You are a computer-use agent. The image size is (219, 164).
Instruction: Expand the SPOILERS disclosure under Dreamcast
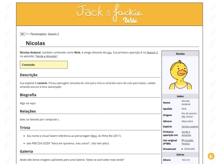click(188, 149)
